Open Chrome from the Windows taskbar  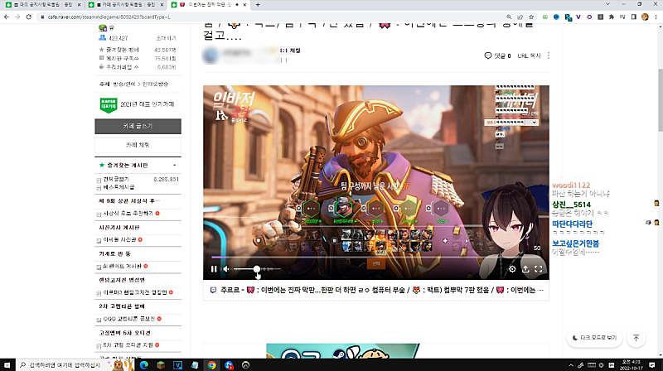pos(212,364)
